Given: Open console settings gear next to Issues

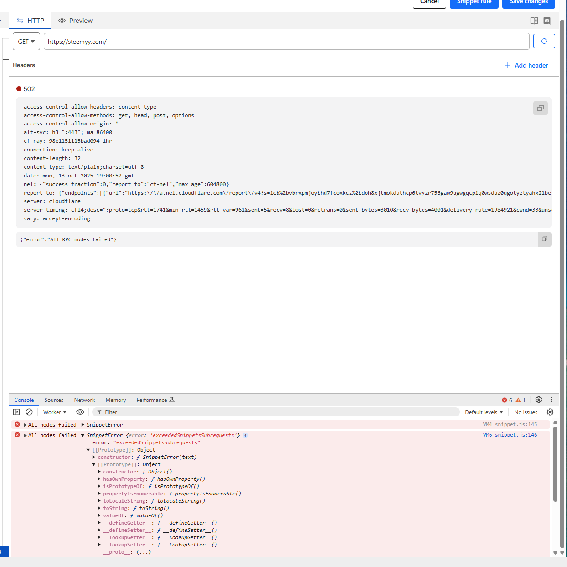Looking at the screenshot, I should pyautogui.click(x=550, y=412).
